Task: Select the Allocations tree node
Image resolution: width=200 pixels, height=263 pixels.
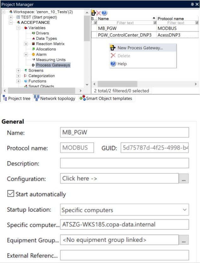Action: pyautogui.click(x=46, y=49)
